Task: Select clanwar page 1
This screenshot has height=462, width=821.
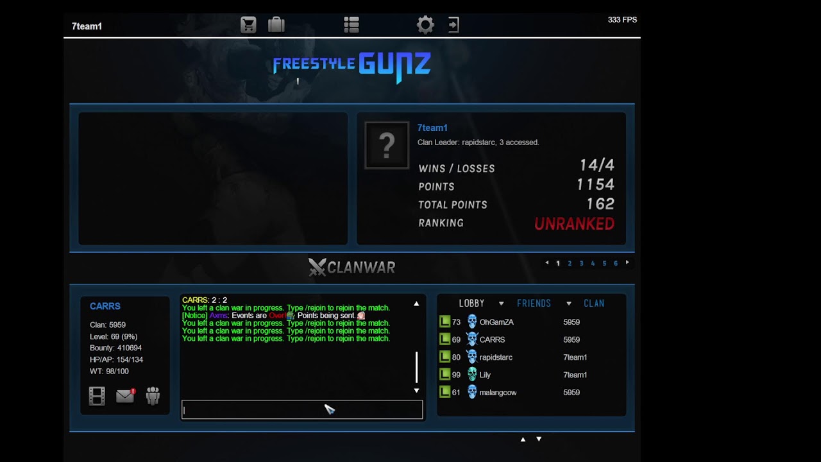Action: [558, 263]
